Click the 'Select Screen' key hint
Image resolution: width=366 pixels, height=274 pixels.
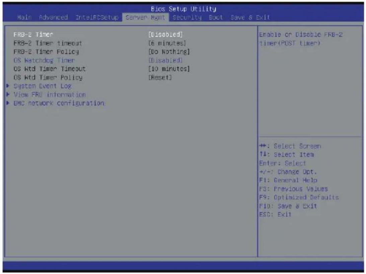pos(290,146)
